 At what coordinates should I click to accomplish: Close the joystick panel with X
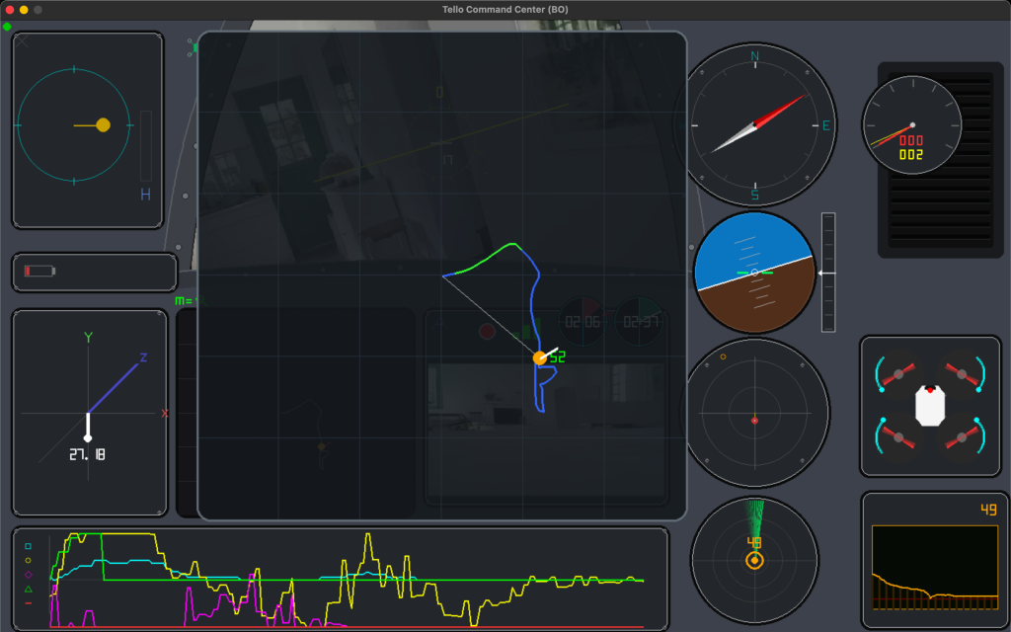[23, 41]
